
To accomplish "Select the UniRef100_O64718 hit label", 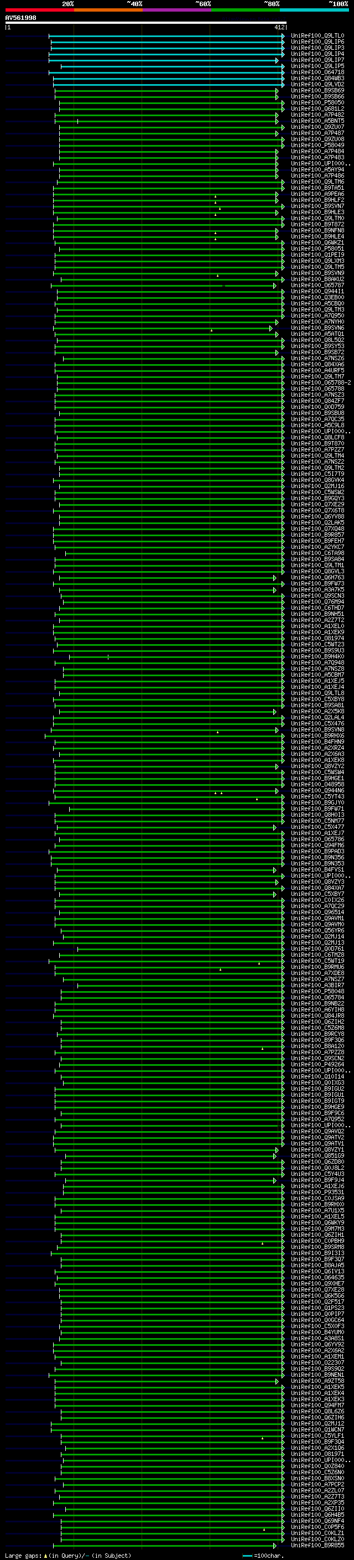I will (317, 72).
